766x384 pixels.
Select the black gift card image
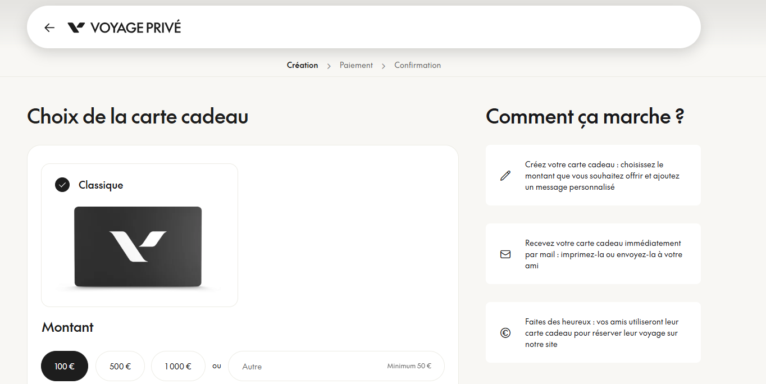point(138,248)
